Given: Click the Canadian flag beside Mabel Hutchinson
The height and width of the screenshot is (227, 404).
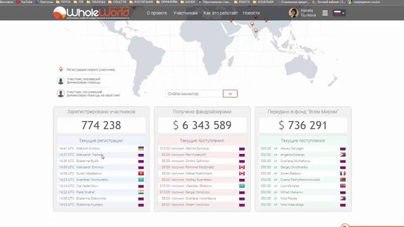Looking at the screenshot, I should click(242, 173).
